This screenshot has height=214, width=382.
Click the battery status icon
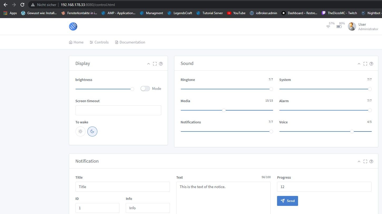(339, 26)
